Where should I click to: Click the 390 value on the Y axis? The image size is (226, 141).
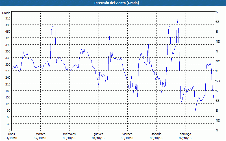click(8, 45)
